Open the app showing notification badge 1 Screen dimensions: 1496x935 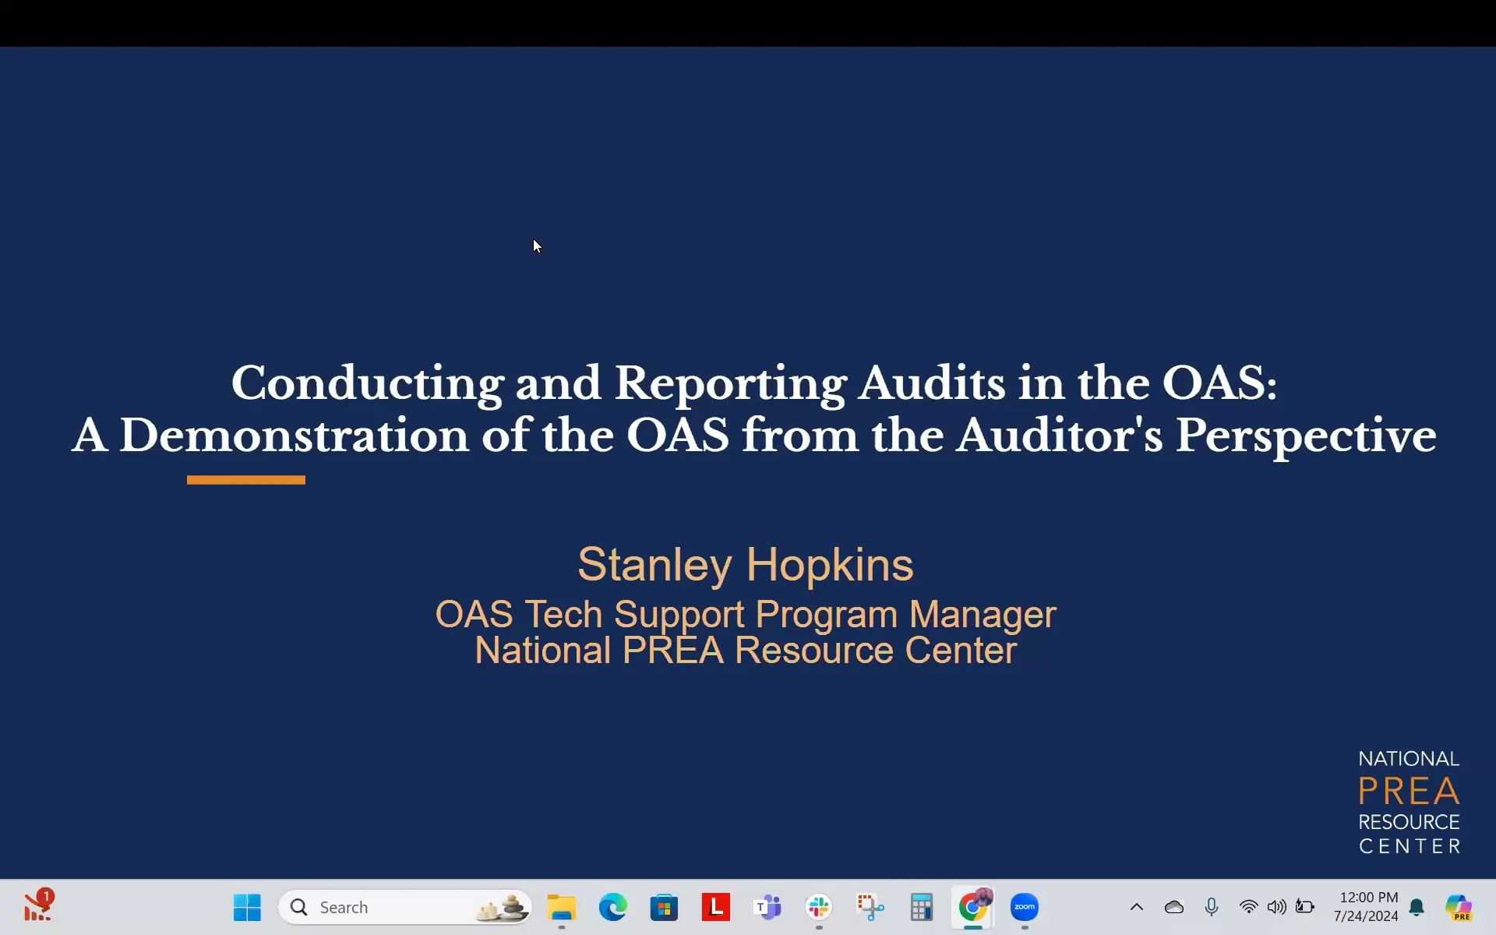[x=39, y=906]
